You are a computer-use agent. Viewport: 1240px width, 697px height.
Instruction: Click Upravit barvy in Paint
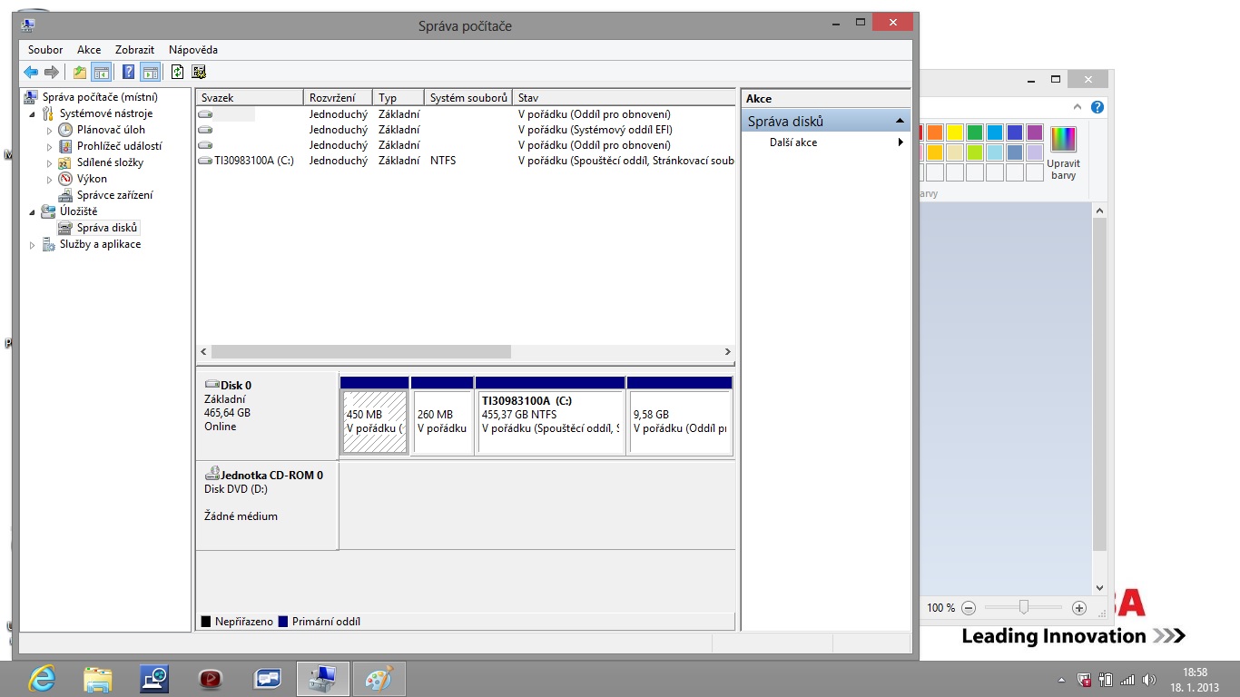click(1063, 151)
